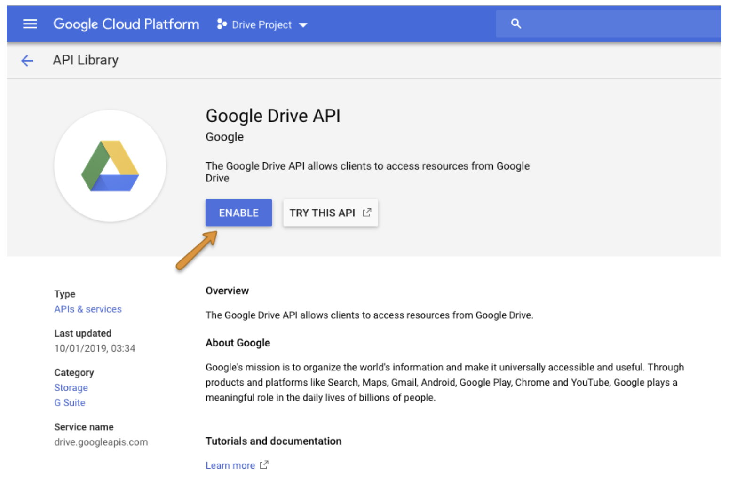
Task: Open the hamburger navigation menu
Action: [x=30, y=24]
